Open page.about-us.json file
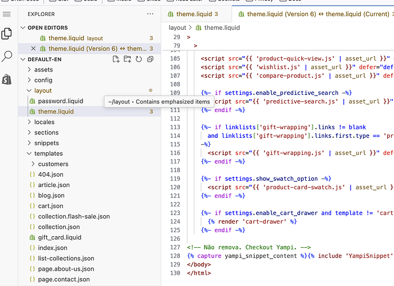 (89, 269)
